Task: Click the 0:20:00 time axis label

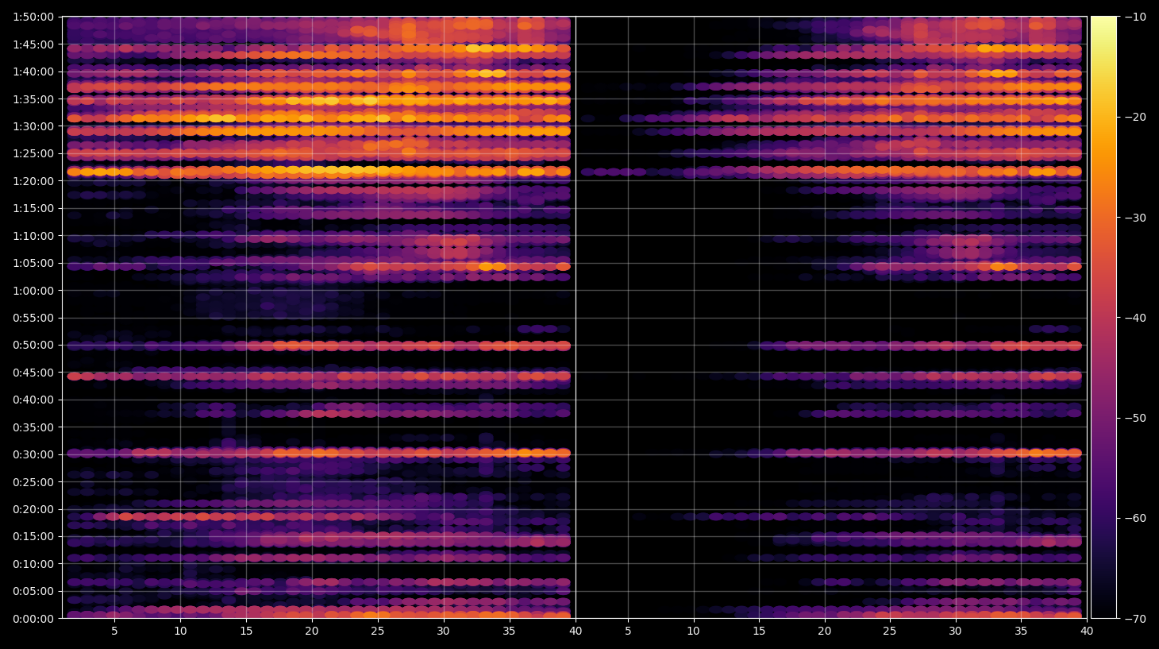Action: 33,509
